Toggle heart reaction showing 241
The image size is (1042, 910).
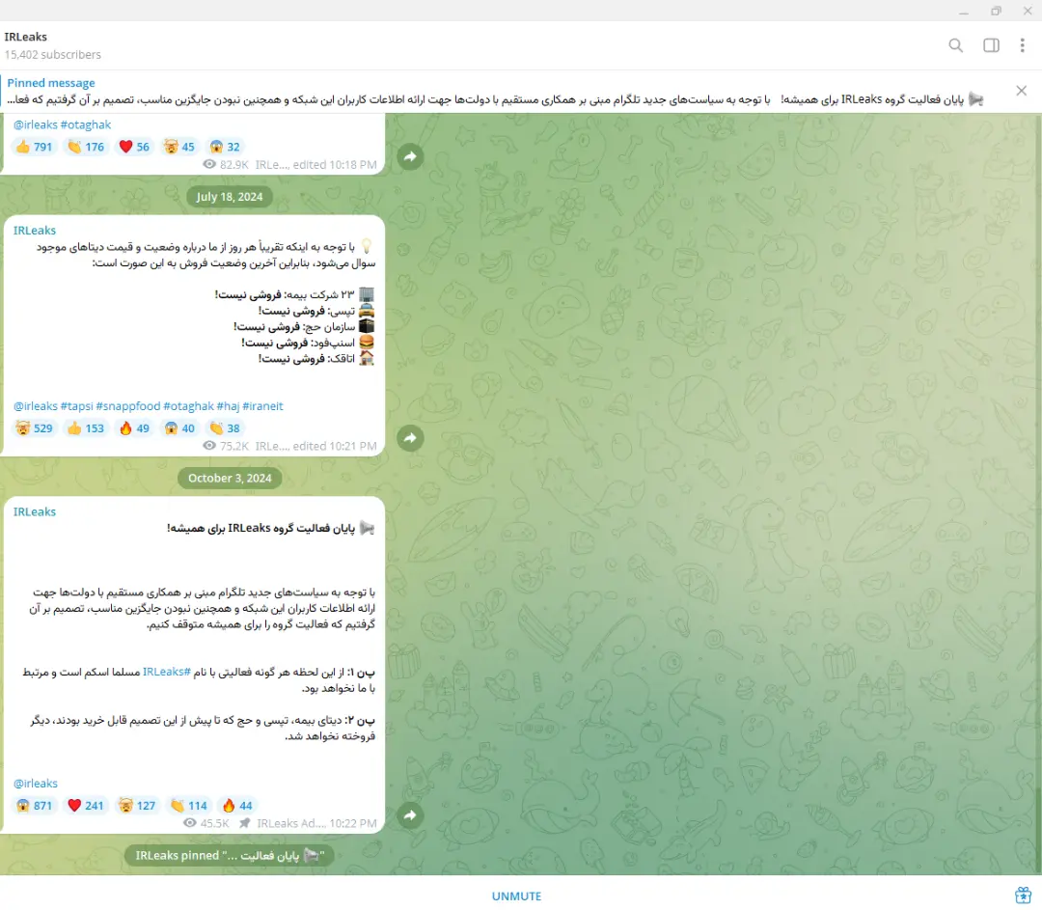point(86,806)
